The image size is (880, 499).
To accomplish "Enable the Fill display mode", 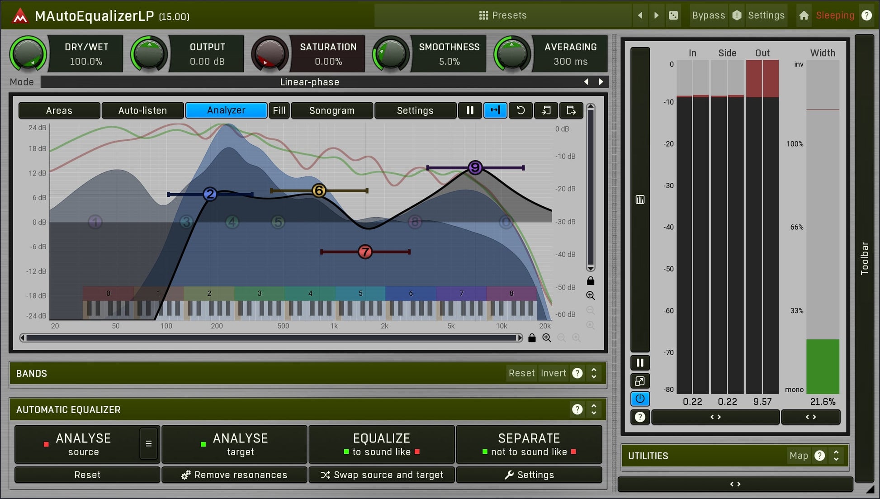I will click(x=279, y=110).
